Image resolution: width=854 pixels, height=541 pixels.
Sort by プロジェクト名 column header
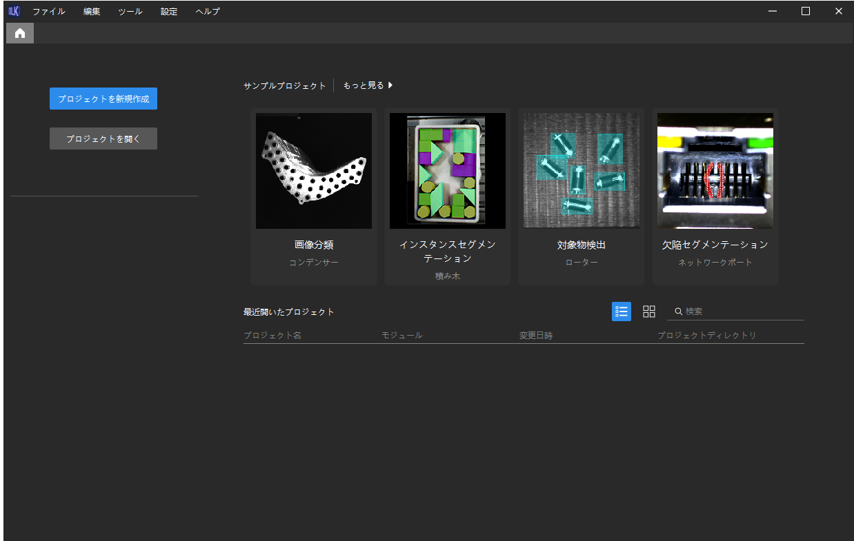pyautogui.click(x=272, y=336)
